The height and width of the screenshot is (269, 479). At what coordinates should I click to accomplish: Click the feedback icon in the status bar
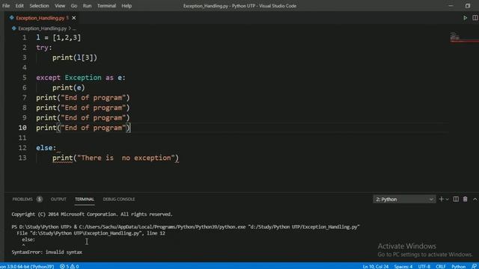point(474,266)
